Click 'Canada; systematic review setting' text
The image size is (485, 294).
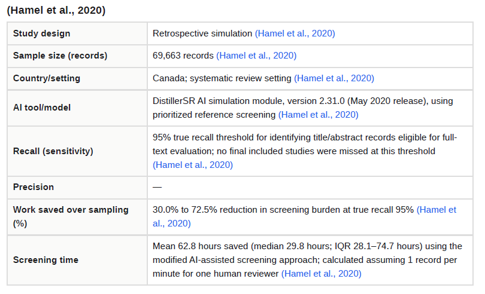point(222,78)
